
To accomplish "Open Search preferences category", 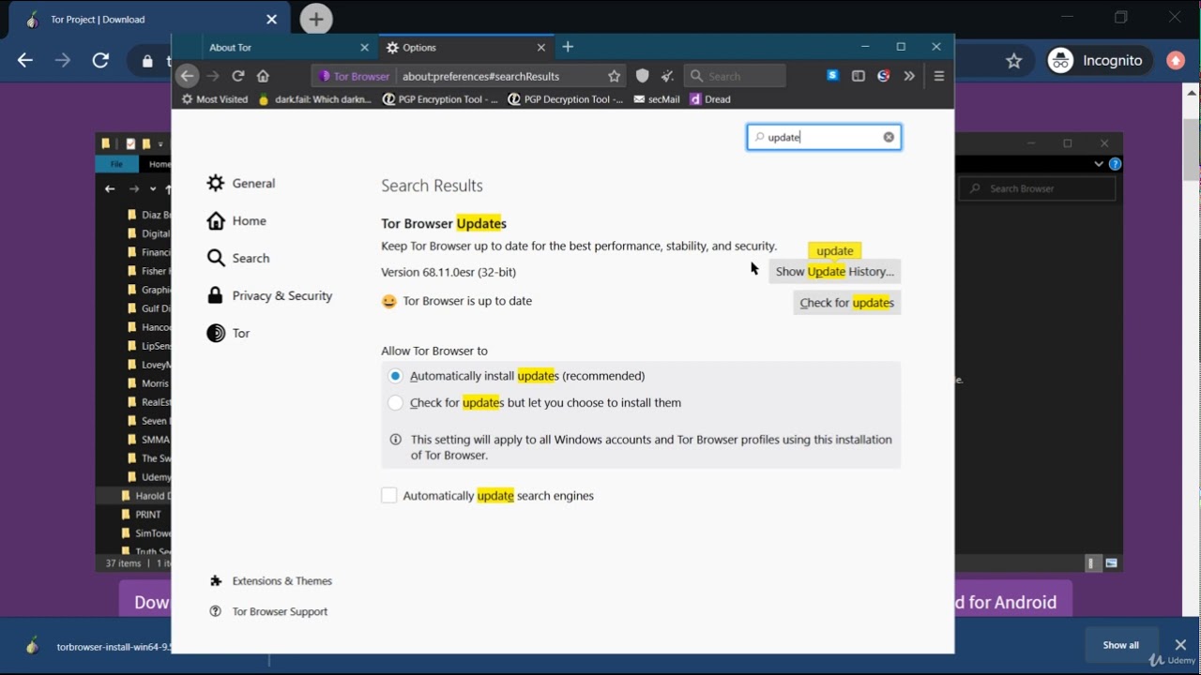I will tap(238, 259).
